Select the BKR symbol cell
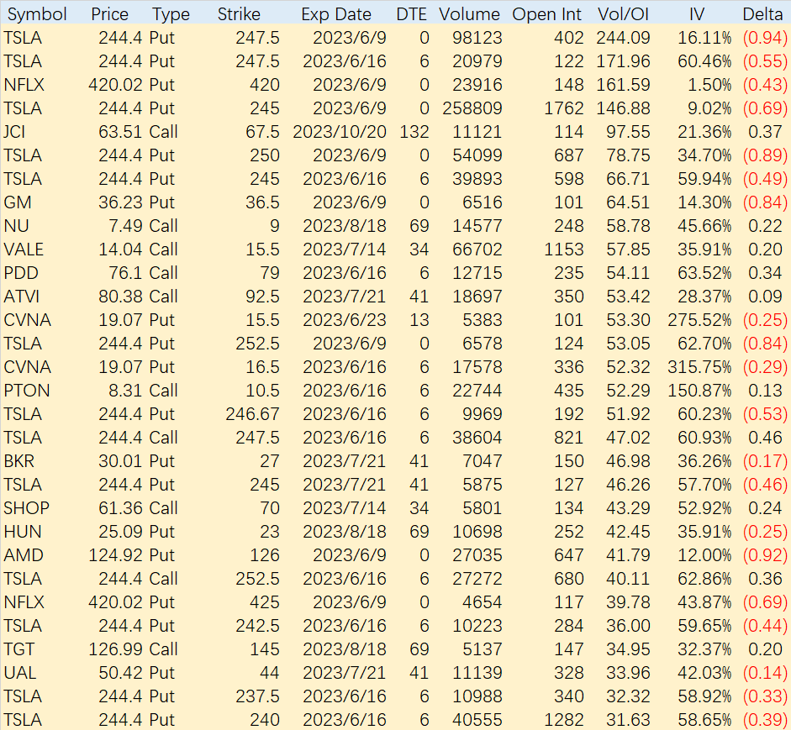The image size is (791, 730). [19, 461]
